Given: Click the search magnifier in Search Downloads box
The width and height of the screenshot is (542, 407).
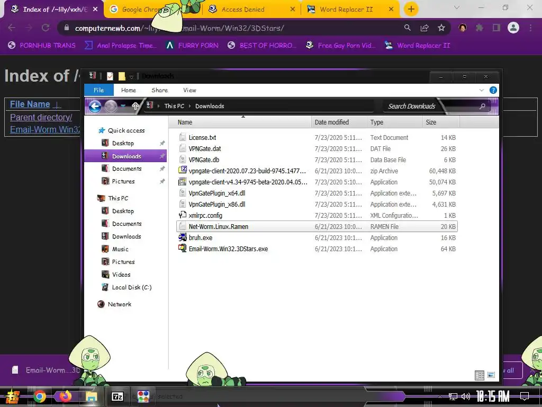Looking at the screenshot, I should [482, 106].
